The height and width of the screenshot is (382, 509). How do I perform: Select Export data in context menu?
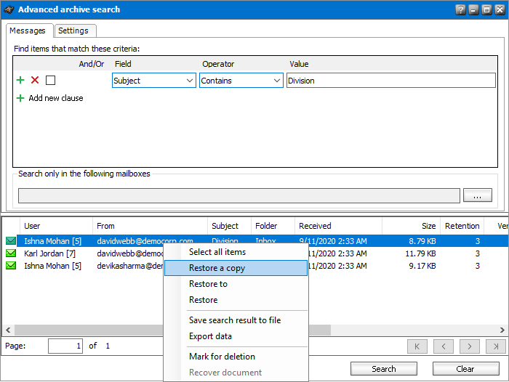(210, 336)
